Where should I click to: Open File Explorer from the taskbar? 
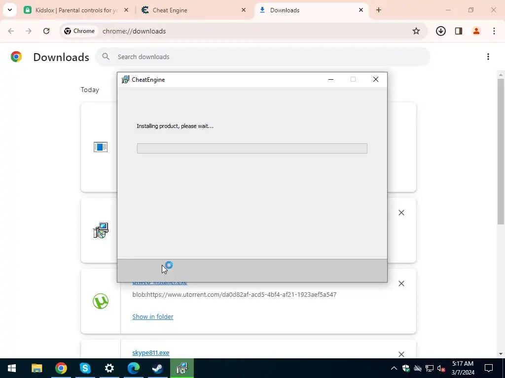click(36, 368)
